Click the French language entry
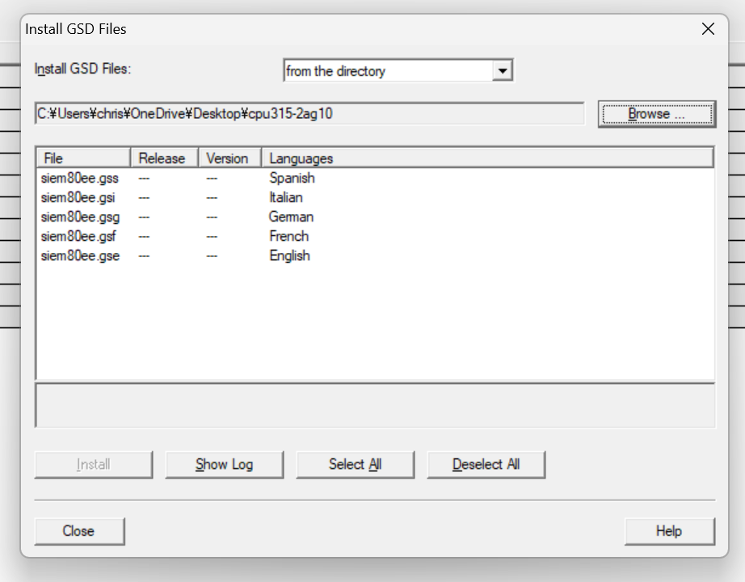Image resolution: width=745 pixels, height=582 pixels. pyautogui.click(x=289, y=236)
